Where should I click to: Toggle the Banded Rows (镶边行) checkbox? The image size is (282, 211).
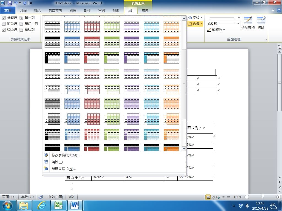tap(4, 30)
